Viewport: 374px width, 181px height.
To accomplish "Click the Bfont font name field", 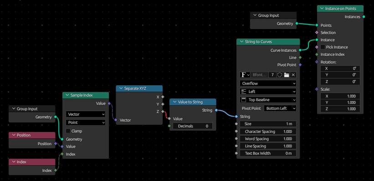I will [x=260, y=75].
